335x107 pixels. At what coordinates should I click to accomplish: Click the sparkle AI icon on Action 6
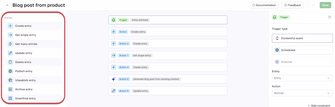click(113, 79)
